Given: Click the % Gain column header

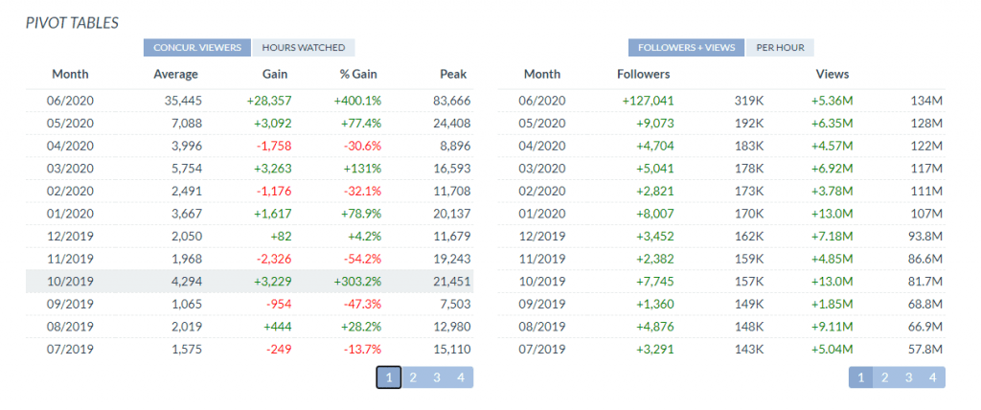Looking at the screenshot, I should click(360, 75).
